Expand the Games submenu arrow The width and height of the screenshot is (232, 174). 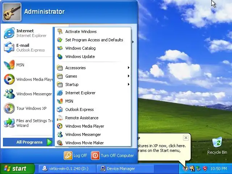[x=129, y=76]
